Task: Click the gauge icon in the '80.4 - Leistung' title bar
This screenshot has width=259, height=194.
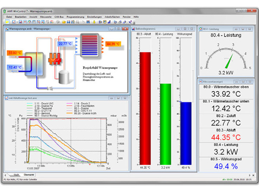Action: point(200,29)
